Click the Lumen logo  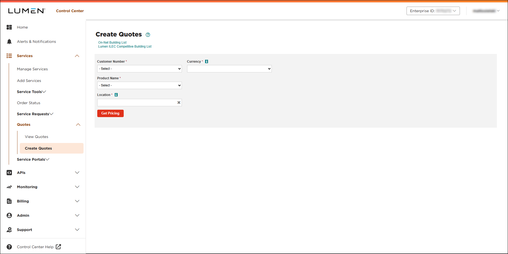click(26, 11)
